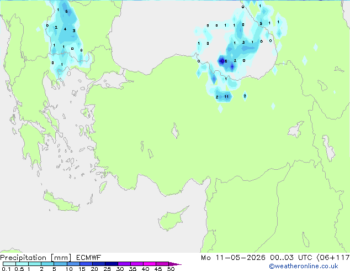Click the legend scale label "50"
This screenshot has width=350, height=271.
click(171, 269)
